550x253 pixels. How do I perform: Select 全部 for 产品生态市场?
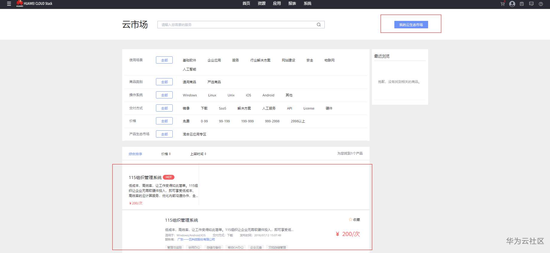tap(164, 134)
